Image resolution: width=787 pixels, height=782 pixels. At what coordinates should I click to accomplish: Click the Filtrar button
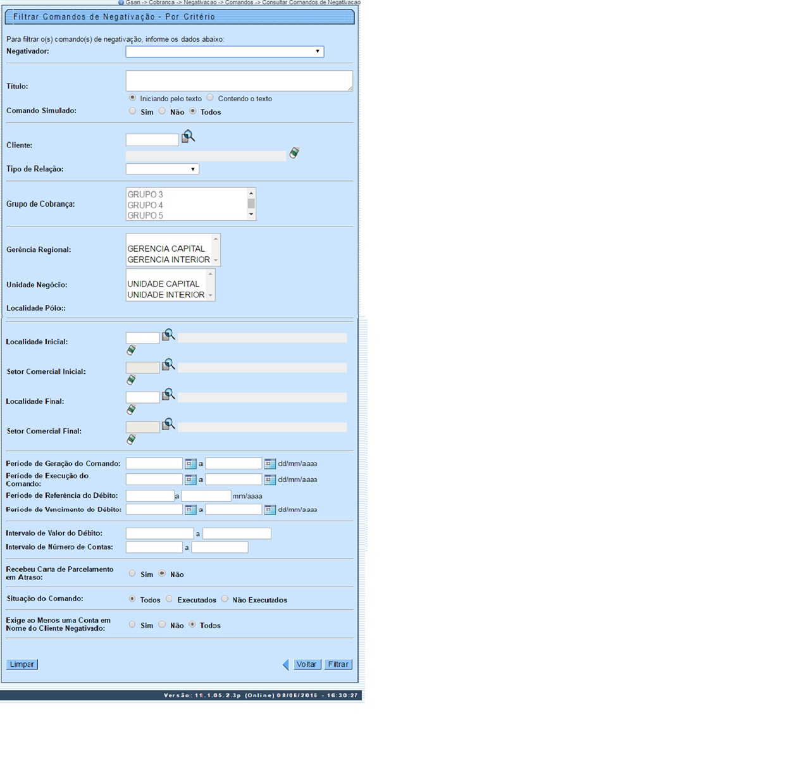[x=338, y=664]
